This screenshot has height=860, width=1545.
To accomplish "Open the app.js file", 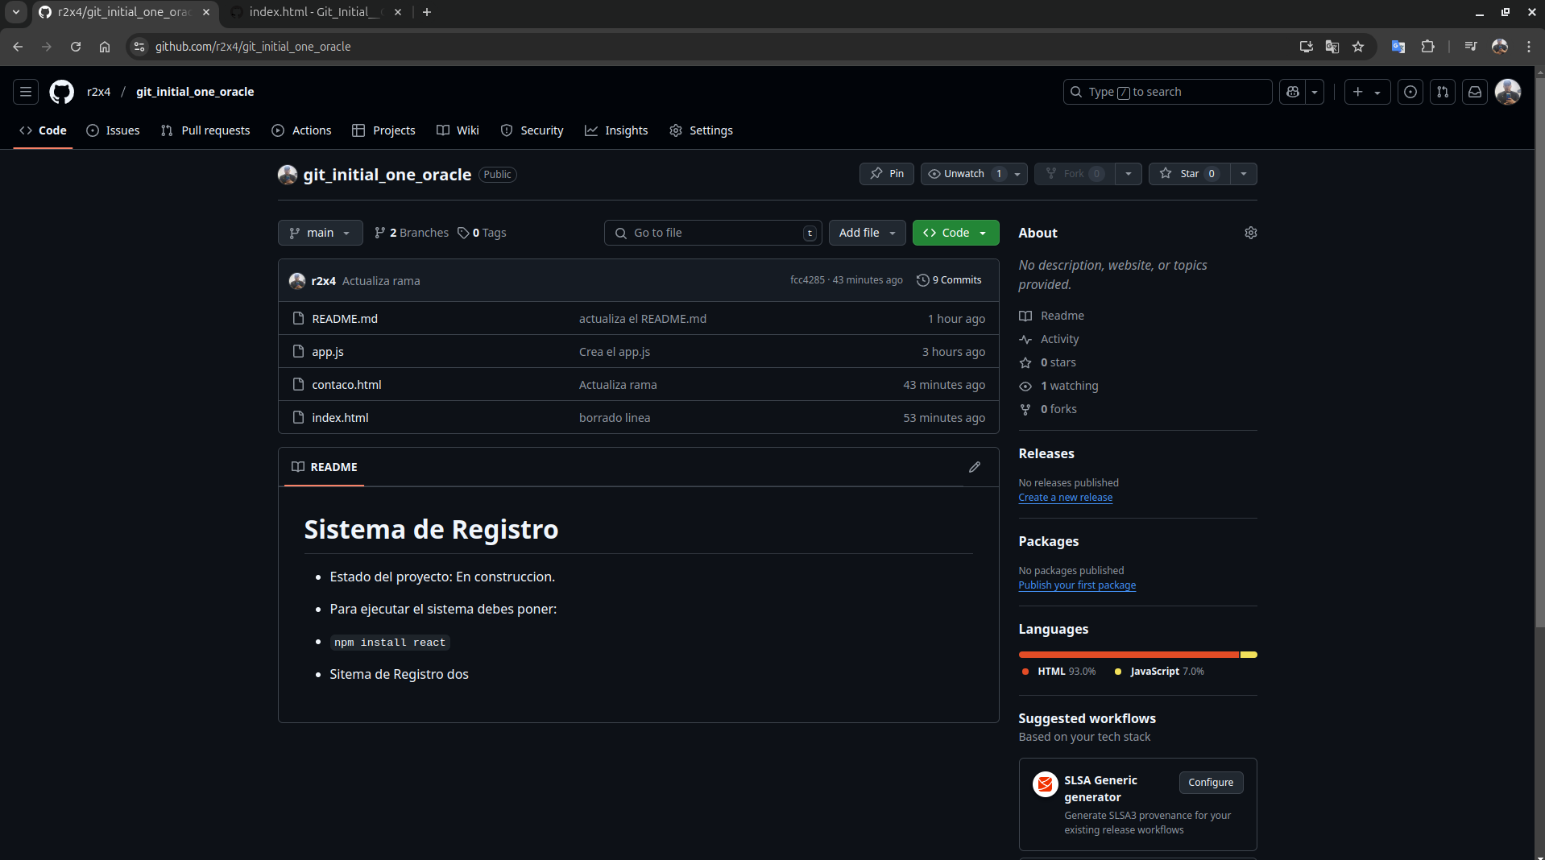I will point(328,352).
